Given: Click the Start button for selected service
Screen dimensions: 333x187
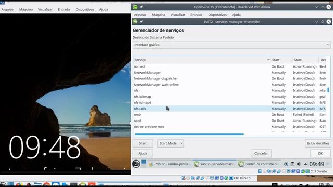Looking at the screenshot, I should coord(143,143).
